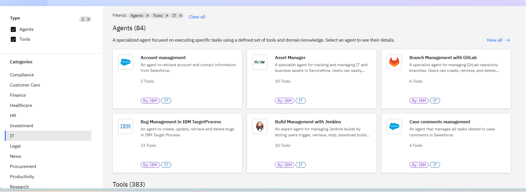Remove the Agents filter chip
This screenshot has height=192, width=526.
pyautogui.click(x=147, y=16)
